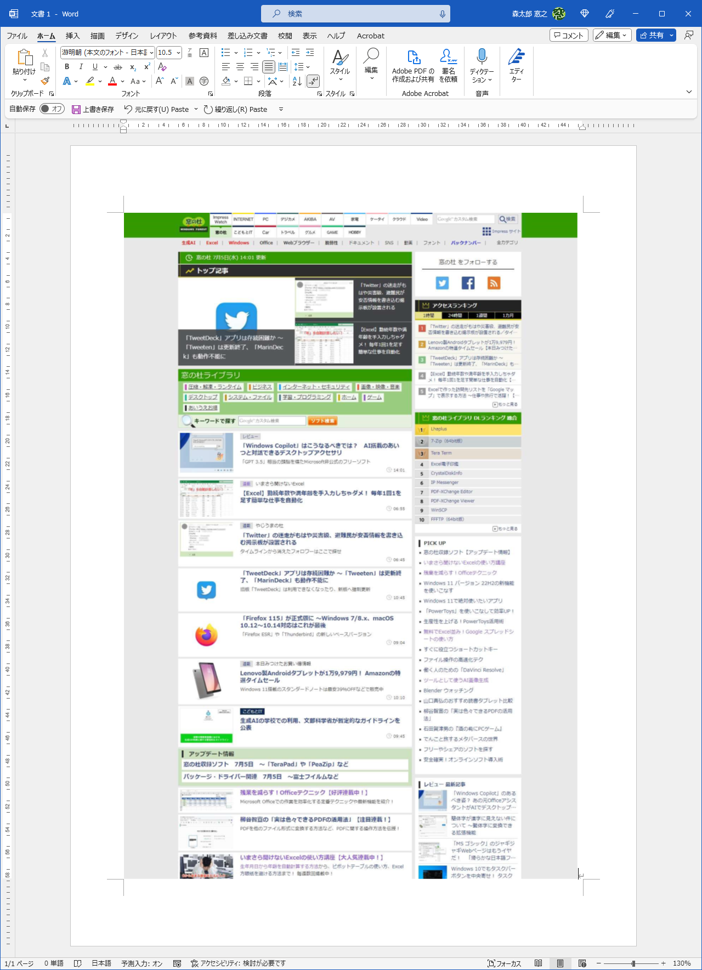Viewport: 702px width, 970px height.
Task: Open Editing mode button
Action: pyautogui.click(x=612, y=35)
